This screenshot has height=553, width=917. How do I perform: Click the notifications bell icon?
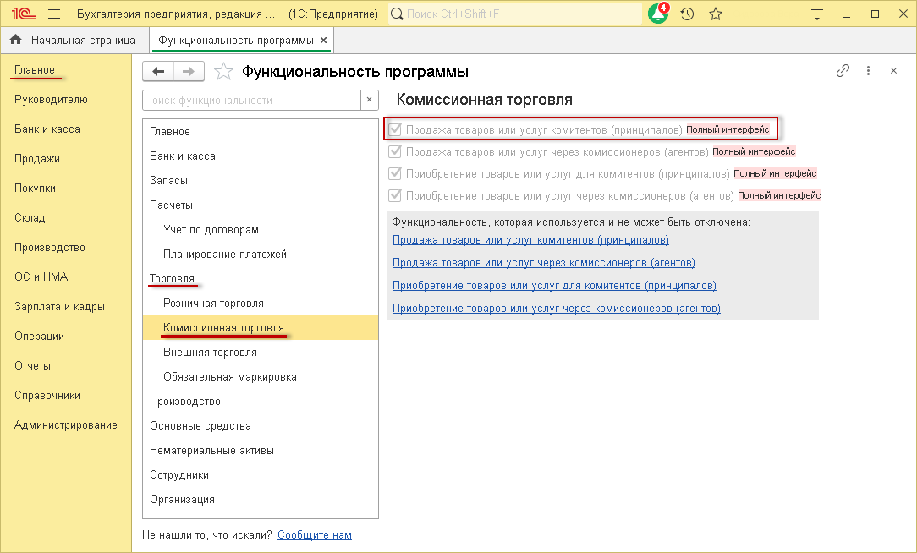[657, 14]
